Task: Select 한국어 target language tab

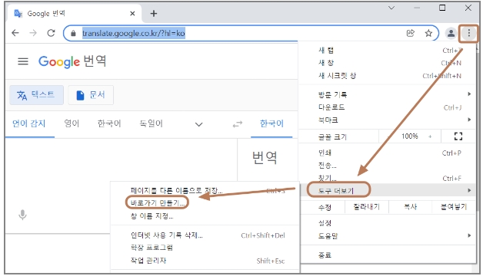Action: pos(271,123)
